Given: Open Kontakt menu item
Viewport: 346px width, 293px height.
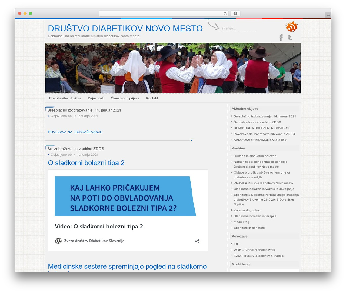Looking at the screenshot, I should click(152, 98).
